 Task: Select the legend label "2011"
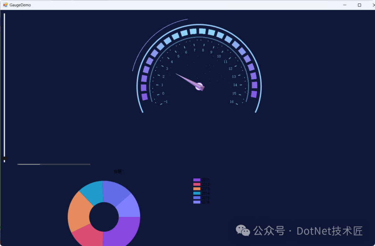[x=206, y=180]
